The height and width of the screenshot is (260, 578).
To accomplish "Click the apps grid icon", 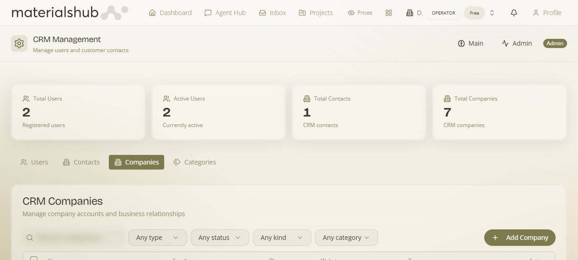I will point(389,13).
